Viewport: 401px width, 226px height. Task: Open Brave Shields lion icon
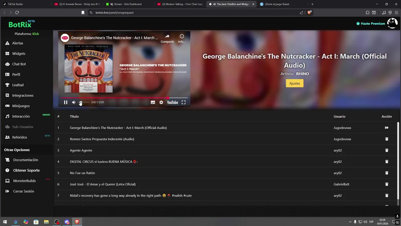310,13
